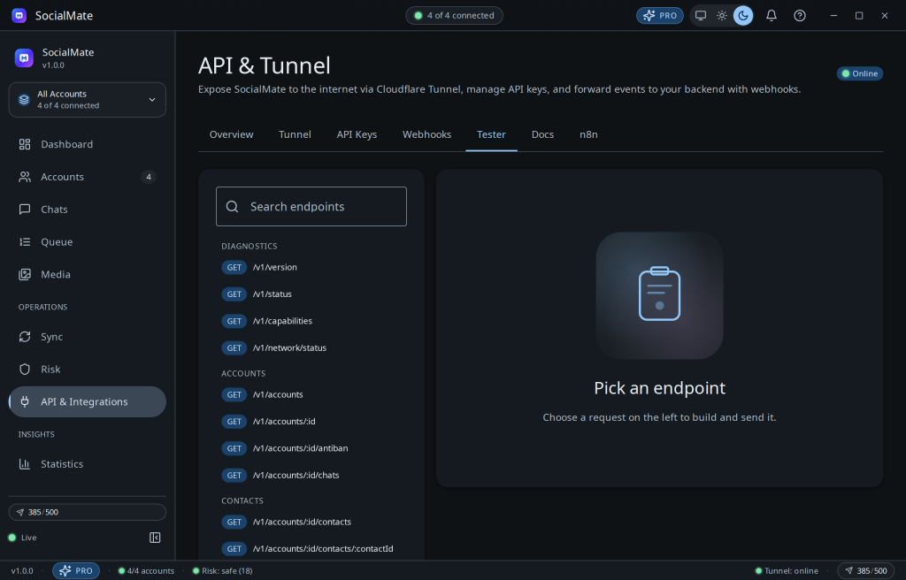Image resolution: width=906 pixels, height=580 pixels.
Task: Click the 4/4 accounts status entry
Action: pyautogui.click(x=146, y=571)
